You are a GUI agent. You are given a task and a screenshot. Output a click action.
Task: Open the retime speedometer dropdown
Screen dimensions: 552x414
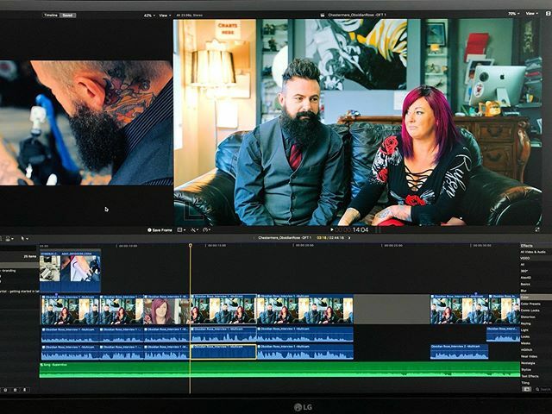point(206,230)
